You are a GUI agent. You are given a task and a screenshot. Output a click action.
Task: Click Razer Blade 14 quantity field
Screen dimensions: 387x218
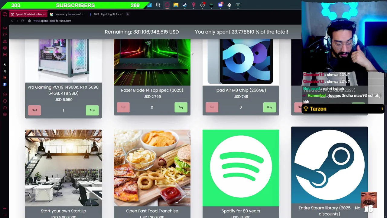(152, 107)
